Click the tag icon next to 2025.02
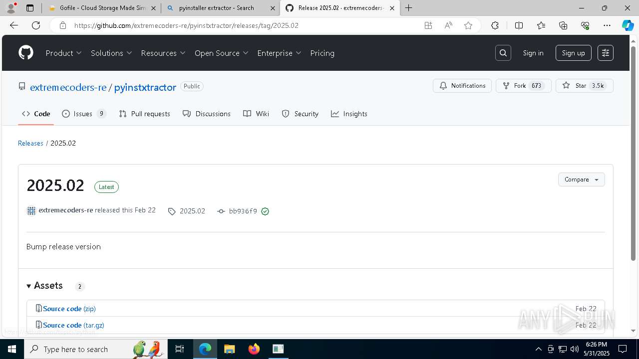The image size is (639, 359). point(172,211)
